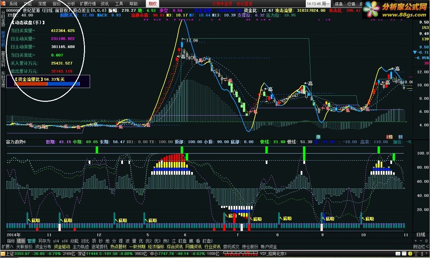Screen dimensions: 430x258
Task: Open the 经济指标 tab
Action: tap(156, 247)
